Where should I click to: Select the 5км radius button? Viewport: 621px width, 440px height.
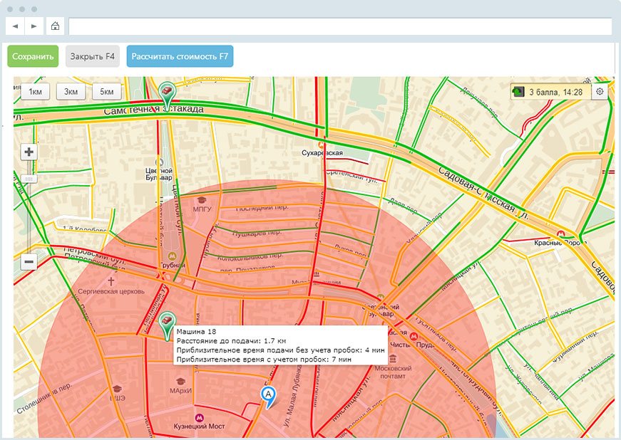point(106,92)
